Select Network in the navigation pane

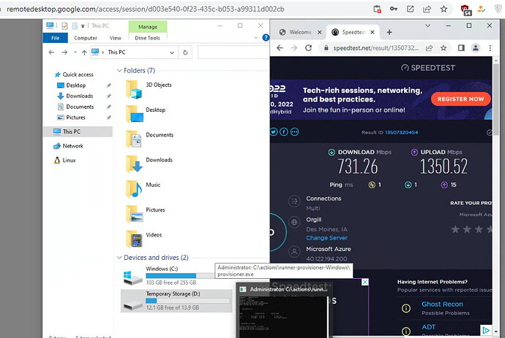[x=72, y=146]
